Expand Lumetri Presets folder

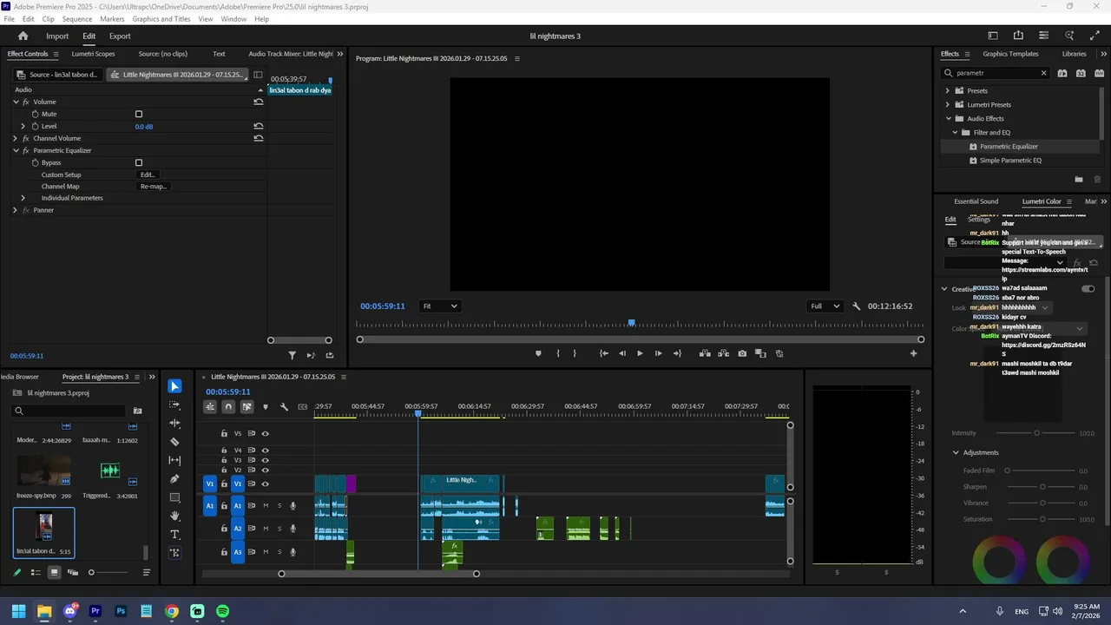coord(948,104)
